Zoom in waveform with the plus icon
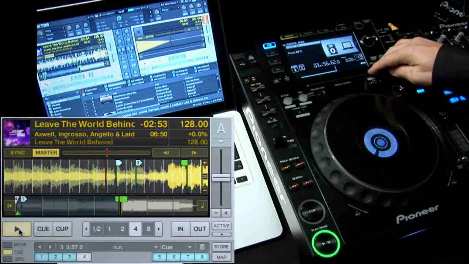This screenshot has height=264, width=469. point(205,163)
